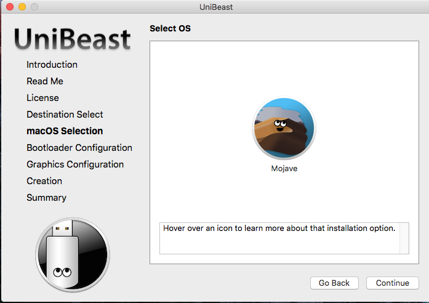The width and height of the screenshot is (429, 303).
Task: Select the Read Me step
Action: pos(45,81)
